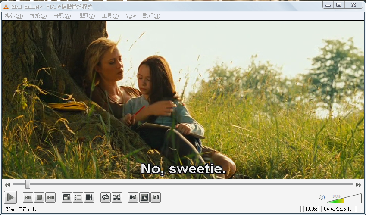Click the seek bar handle
Screen dimensions: 366x215
(28, 184)
